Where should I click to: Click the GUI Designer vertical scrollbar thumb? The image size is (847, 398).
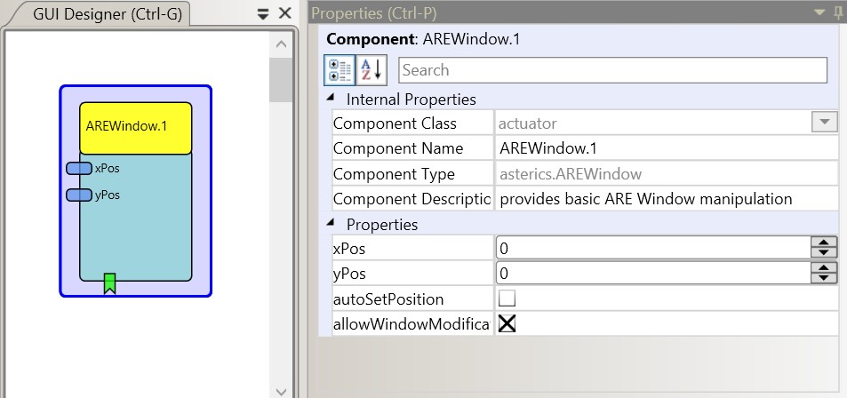(280, 80)
